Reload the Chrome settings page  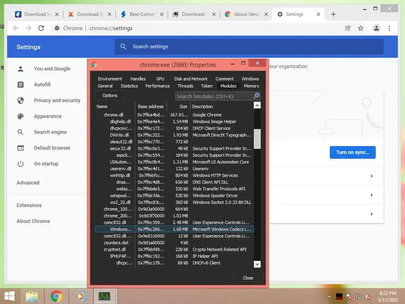point(41,28)
